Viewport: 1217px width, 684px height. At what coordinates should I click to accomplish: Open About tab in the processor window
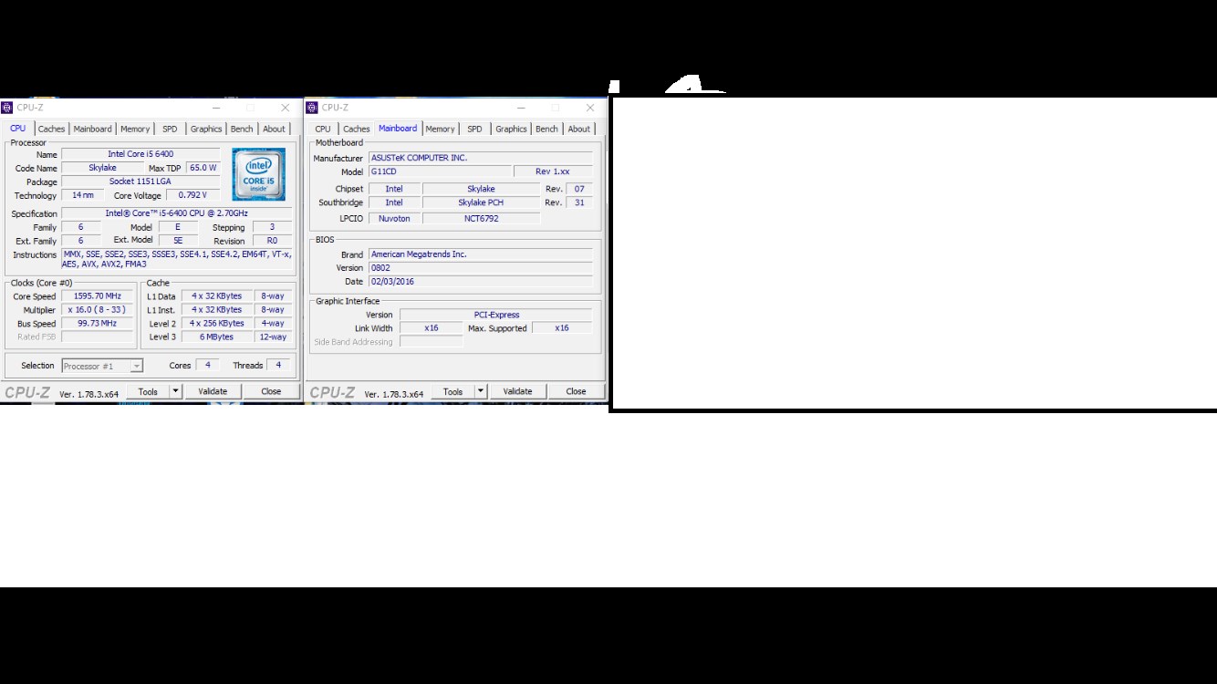[274, 129]
